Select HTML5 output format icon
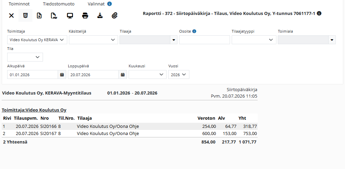Screen dimensions: 345x169 (26, 16)
